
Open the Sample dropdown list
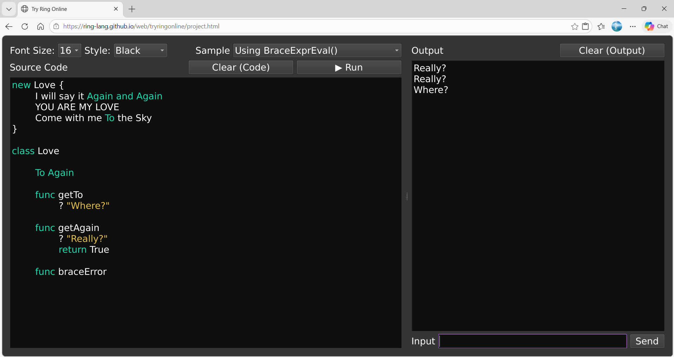pyautogui.click(x=317, y=51)
